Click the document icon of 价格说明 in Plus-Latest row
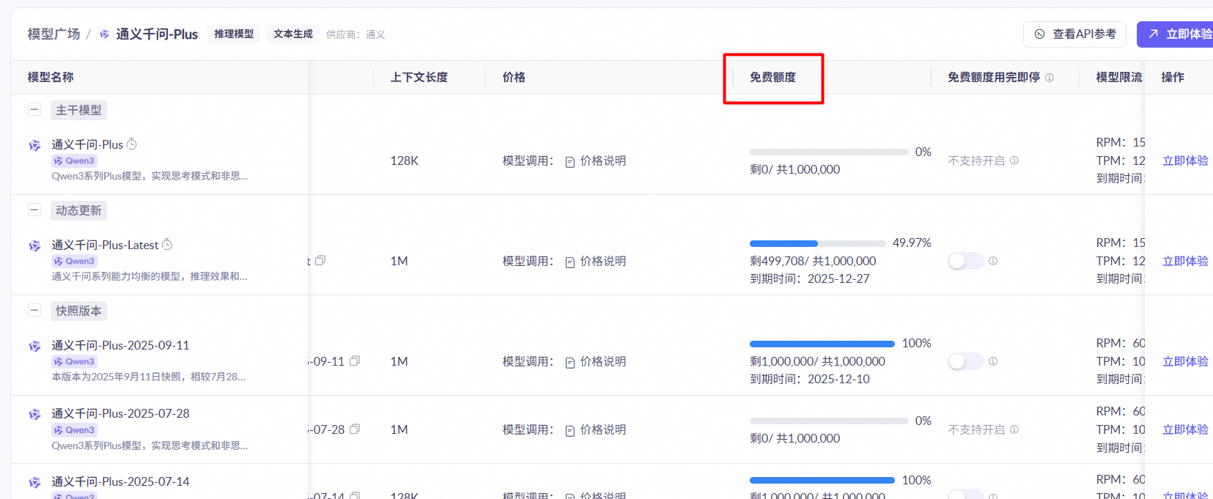The image size is (1213, 499). pos(570,262)
